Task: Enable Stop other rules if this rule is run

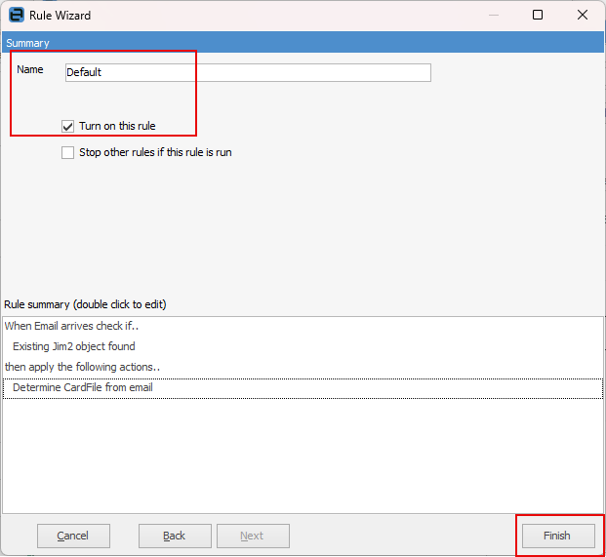Action: point(67,152)
